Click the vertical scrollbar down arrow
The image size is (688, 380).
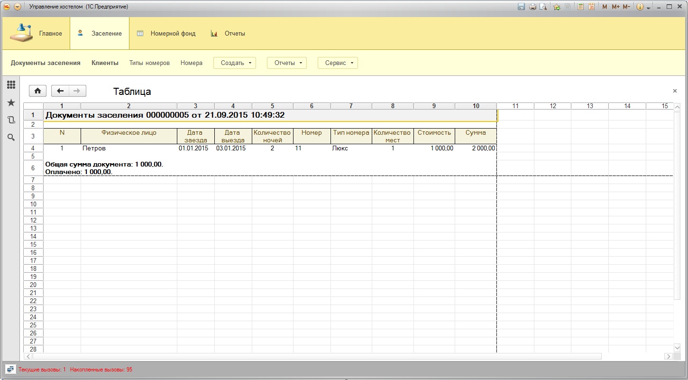pos(677,348)
